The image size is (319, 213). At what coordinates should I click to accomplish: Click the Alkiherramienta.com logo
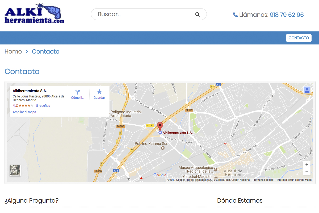34,13
